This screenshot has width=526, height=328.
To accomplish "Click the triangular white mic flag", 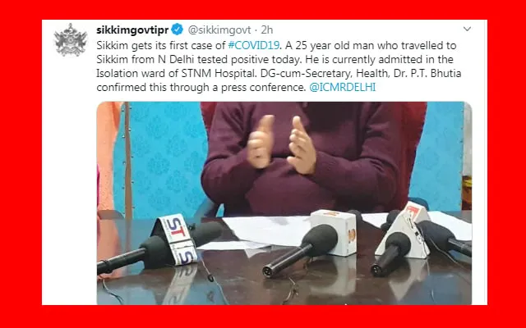I will click(404, 230).
